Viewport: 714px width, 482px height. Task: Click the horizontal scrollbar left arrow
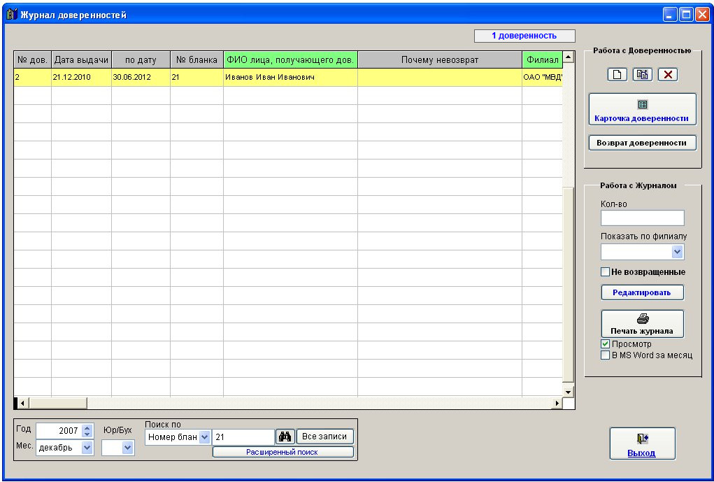coord(23,403)
